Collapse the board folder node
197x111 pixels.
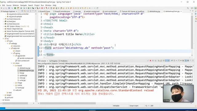(14, 66)
